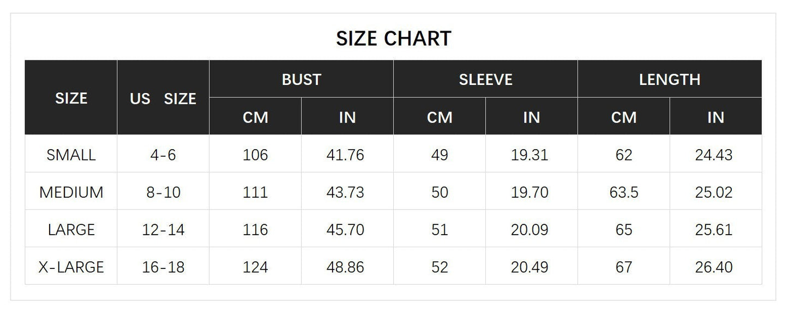The width and height of the screenshot is (788, 318).
Task: Select the MEDIUM size row label
Action: tap(71, 192)
